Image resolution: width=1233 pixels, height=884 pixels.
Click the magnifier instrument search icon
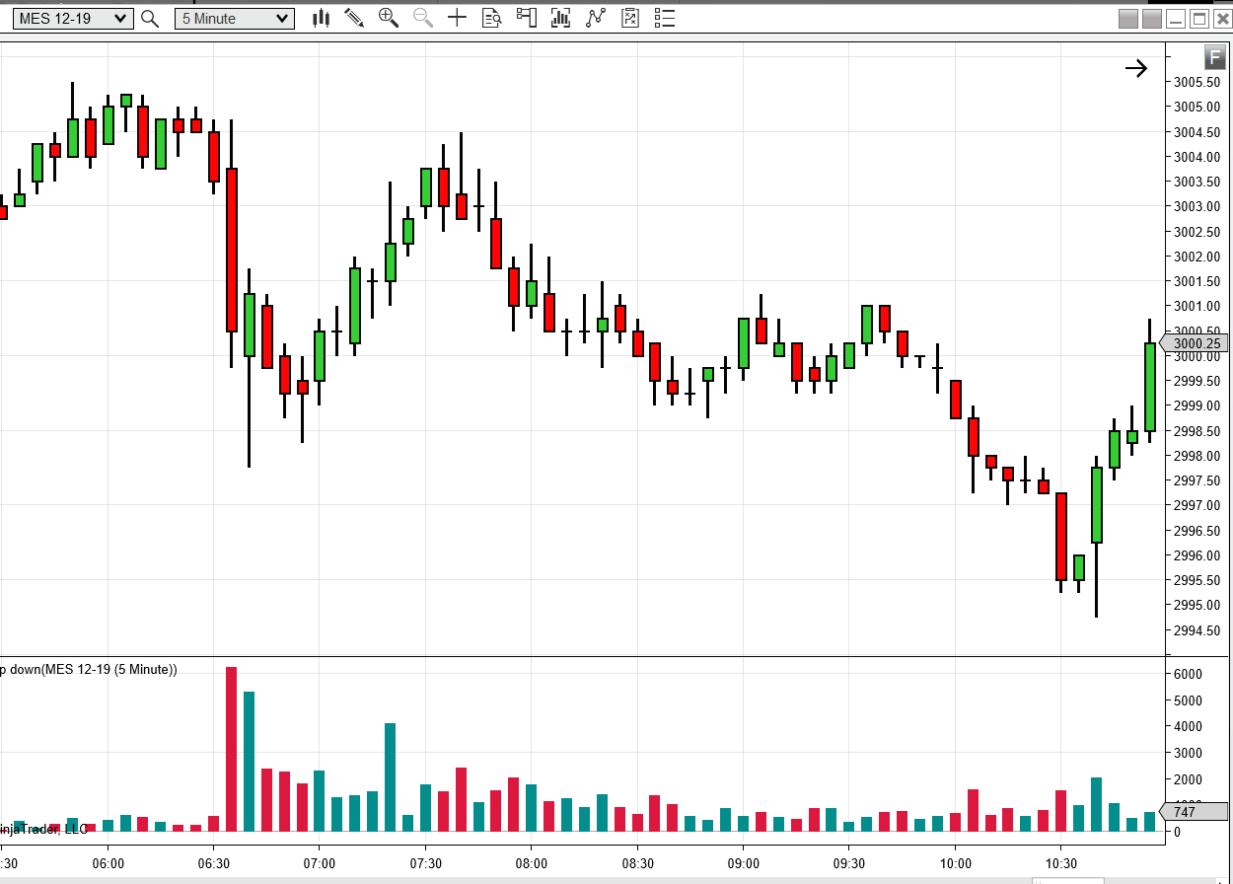click(x=150, y=18)
